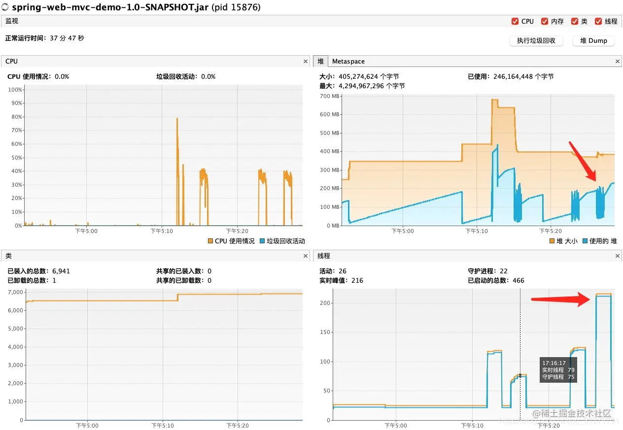Click the 守护进程 22 text
Image resolution: width=623 pixels, height=430 pixels.
487,271
